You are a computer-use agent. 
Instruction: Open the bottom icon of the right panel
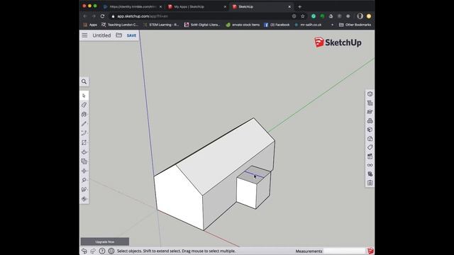pyautogui.click(x=370, y=183)
